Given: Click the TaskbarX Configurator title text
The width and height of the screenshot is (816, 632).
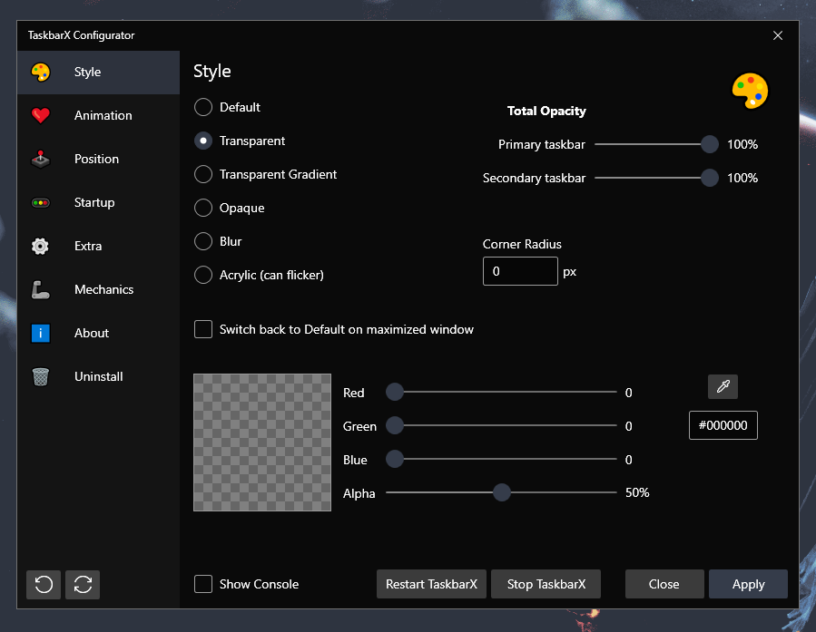Looking at the screenshot, I should coord(81,35).
